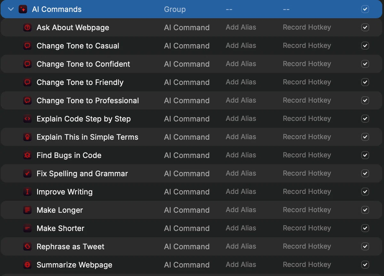Click the Change Tone to Confident icon
This screenshot has width=384, height=276.
click(28, 64)
